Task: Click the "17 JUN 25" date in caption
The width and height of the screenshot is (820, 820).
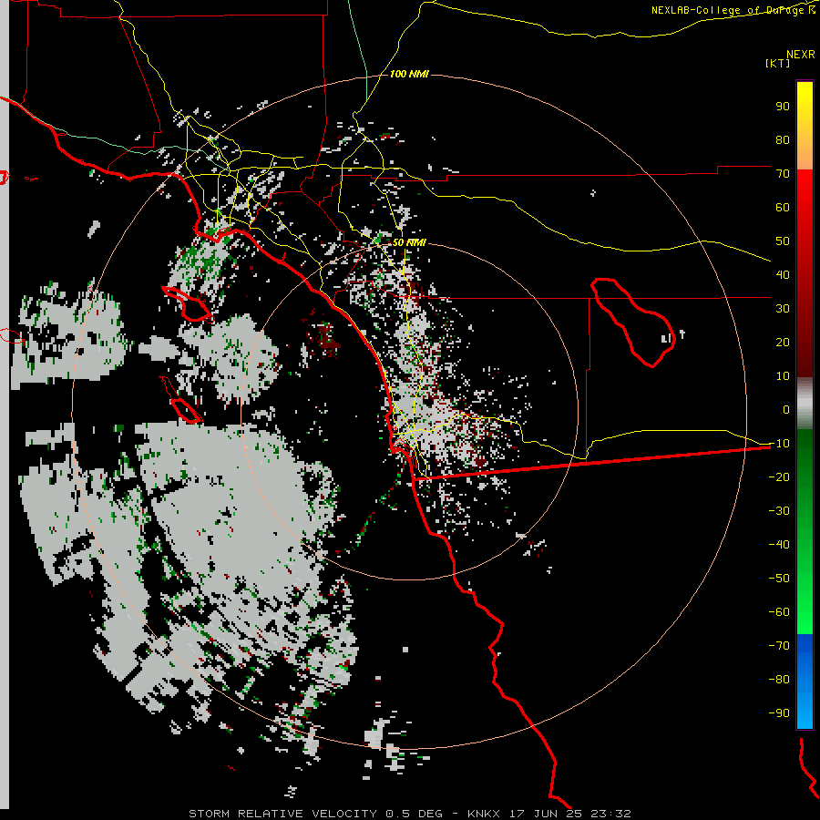Action: (546, 814)
